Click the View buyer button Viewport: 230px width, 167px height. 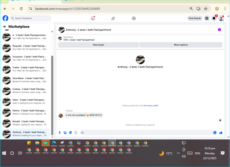tap(98, 45)
